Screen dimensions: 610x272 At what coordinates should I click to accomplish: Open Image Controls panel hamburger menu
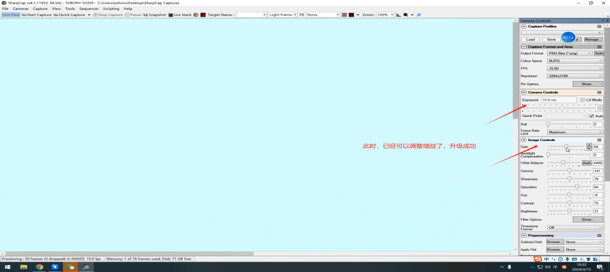599,140
